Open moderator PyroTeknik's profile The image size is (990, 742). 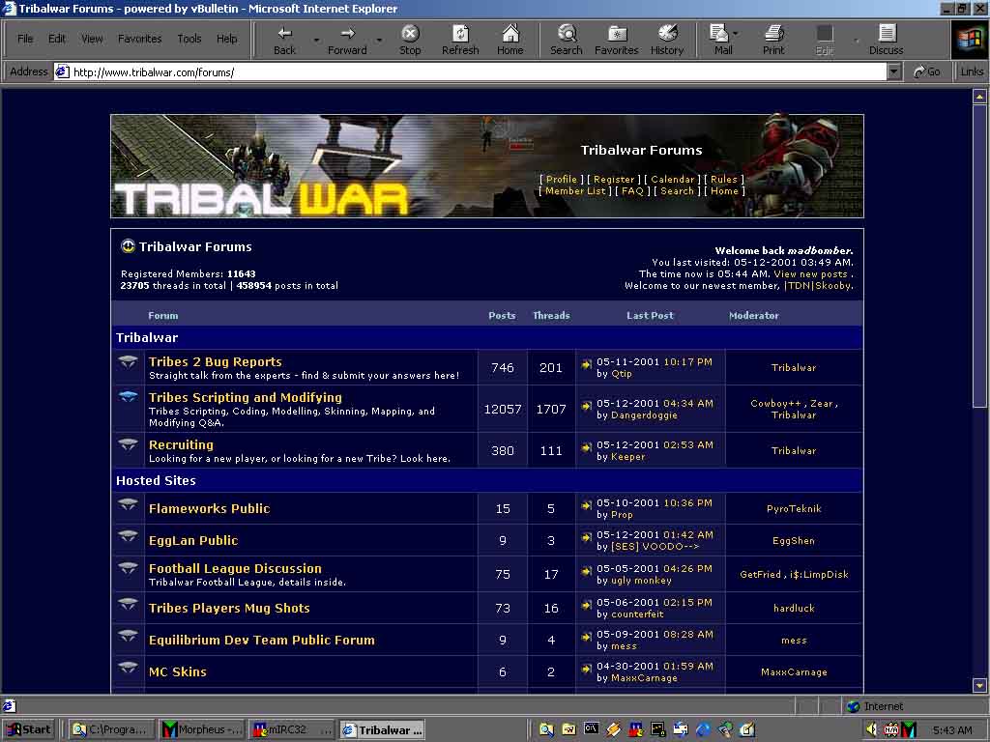pyautogui.click(x=794, y=508)
